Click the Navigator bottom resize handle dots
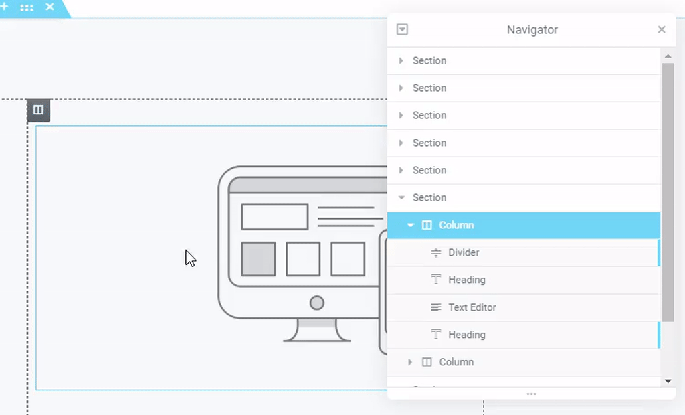Image resolution: width=685 pixels, height=415 pixels. [x=531, y=394]
